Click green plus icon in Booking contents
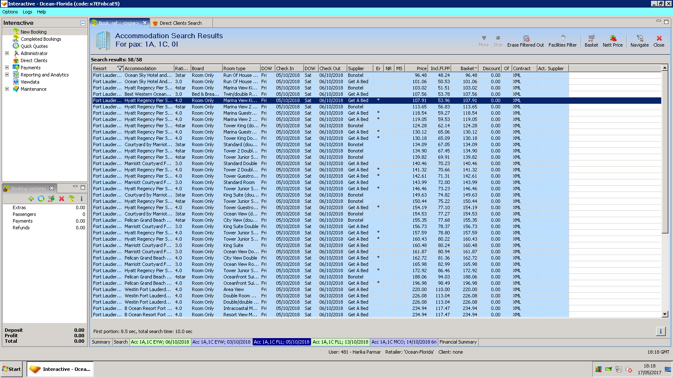 point(31,199)
